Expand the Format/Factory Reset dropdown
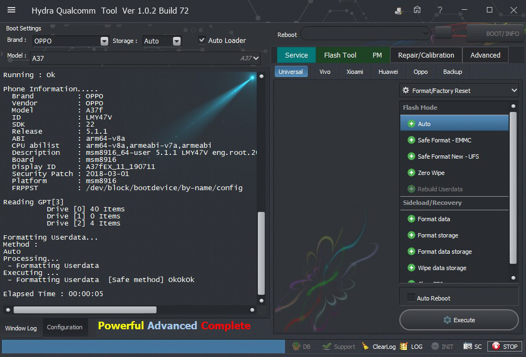Screen dimensions: 526x357 pyautogui.click(x=459, y=91)
